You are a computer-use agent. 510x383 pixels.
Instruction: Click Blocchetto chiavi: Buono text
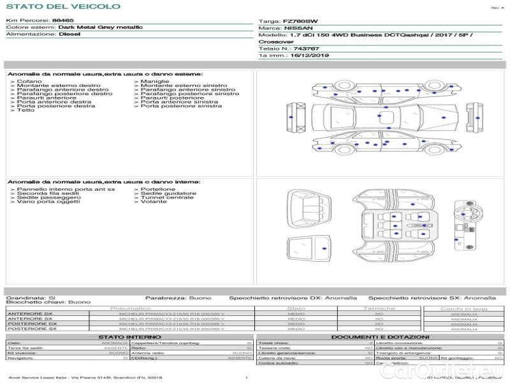[x=48, y=302]
